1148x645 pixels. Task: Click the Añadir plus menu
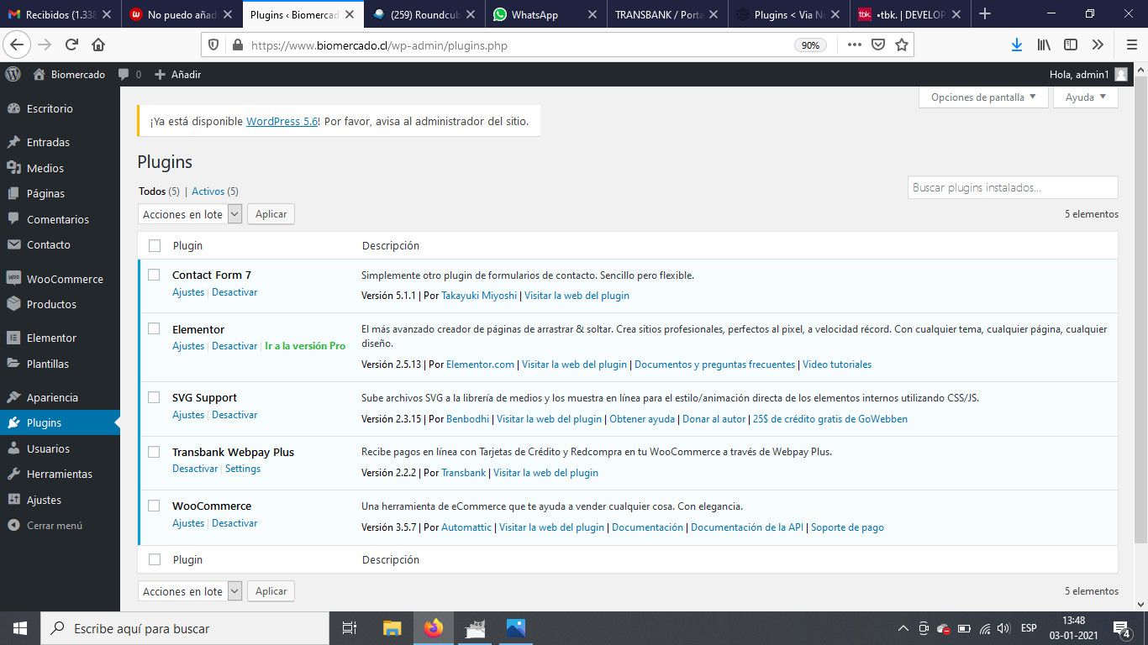pyautogui.click(x=178, y=75)
